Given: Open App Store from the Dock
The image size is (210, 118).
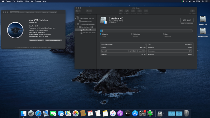Looking at the screenshot, I should click(x=135, y=113).
